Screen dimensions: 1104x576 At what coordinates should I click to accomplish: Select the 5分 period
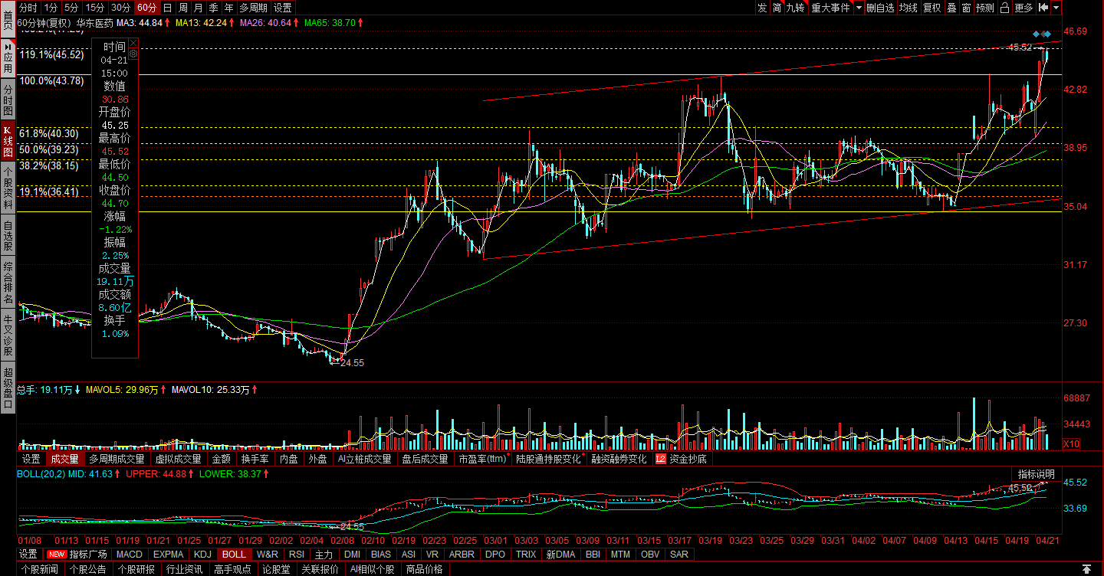71,8
